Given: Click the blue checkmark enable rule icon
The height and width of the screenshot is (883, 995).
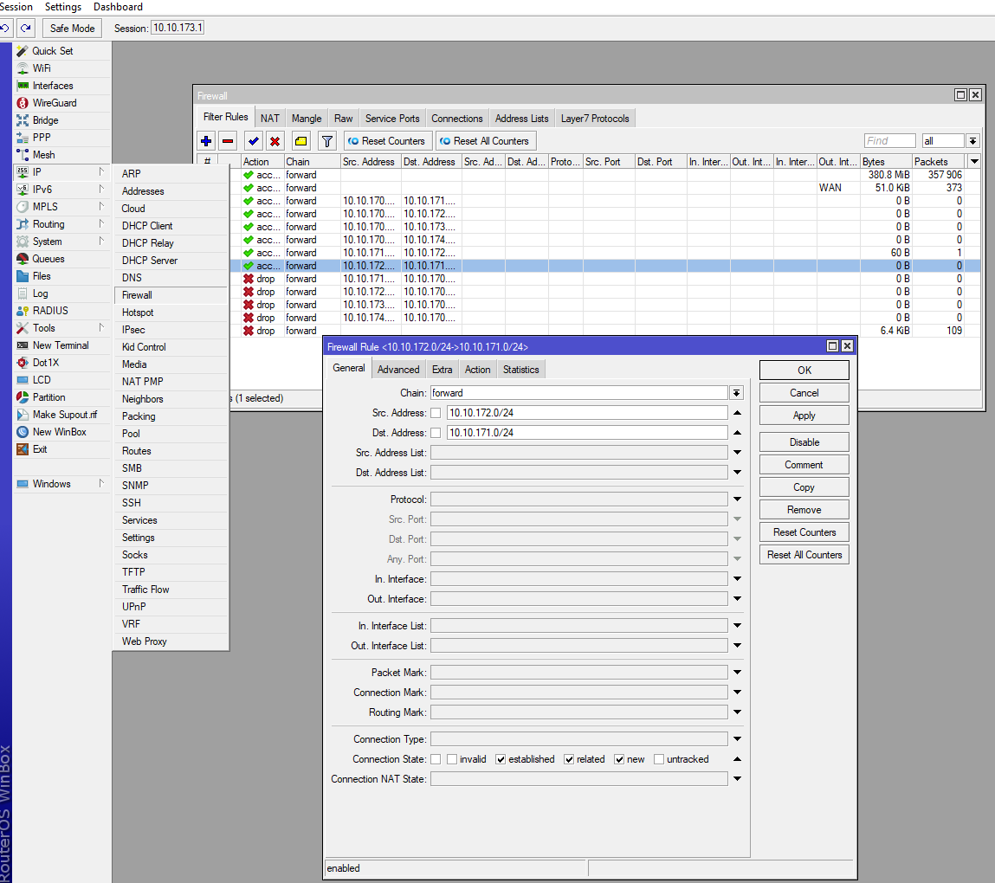Looking at the screenshot, I should [253, 141].
